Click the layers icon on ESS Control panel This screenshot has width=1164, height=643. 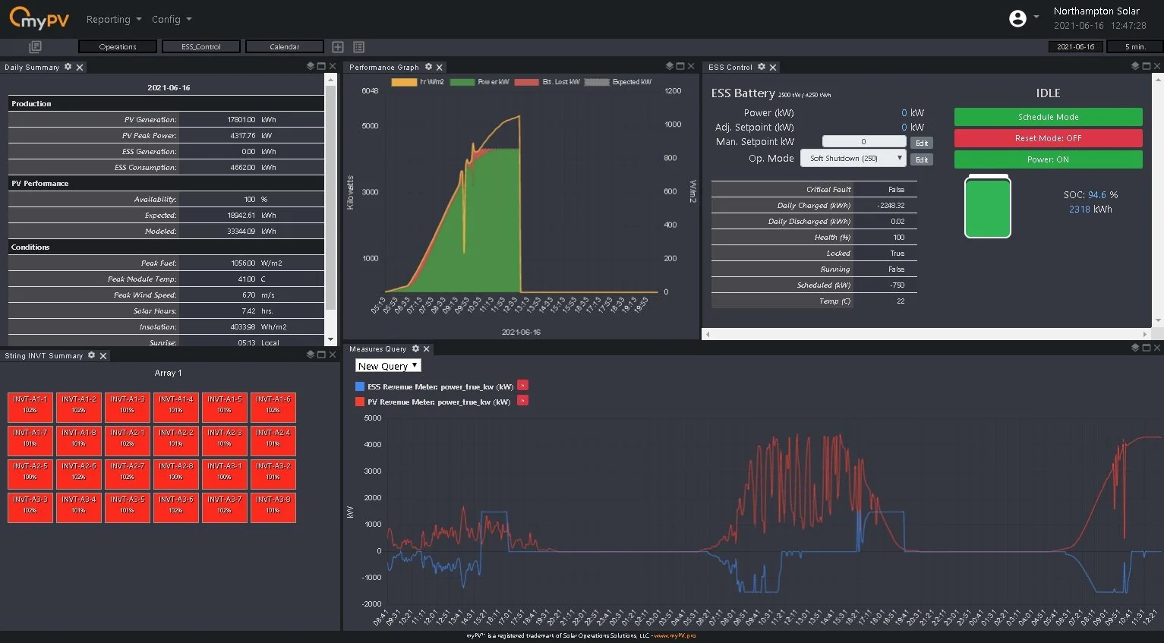point(1135,66)
